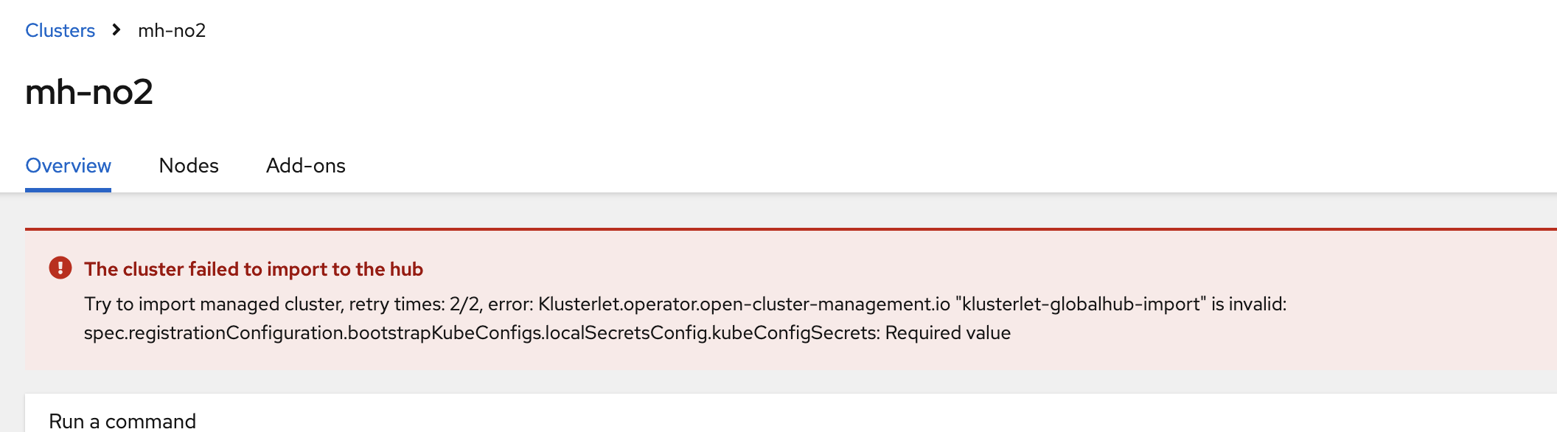Click the blue underline beneath Overview tab
1557x432 pixels.
[68, 190]
